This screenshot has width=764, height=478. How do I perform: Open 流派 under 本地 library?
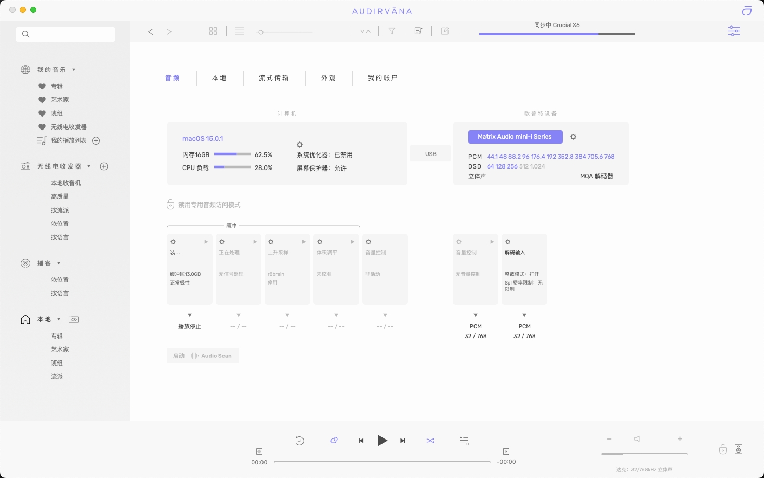tap(57, 377)
